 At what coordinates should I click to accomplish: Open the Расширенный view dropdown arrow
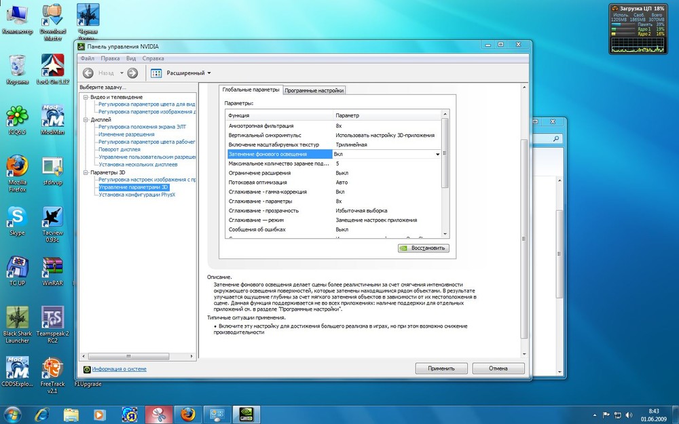click(209, 73)
